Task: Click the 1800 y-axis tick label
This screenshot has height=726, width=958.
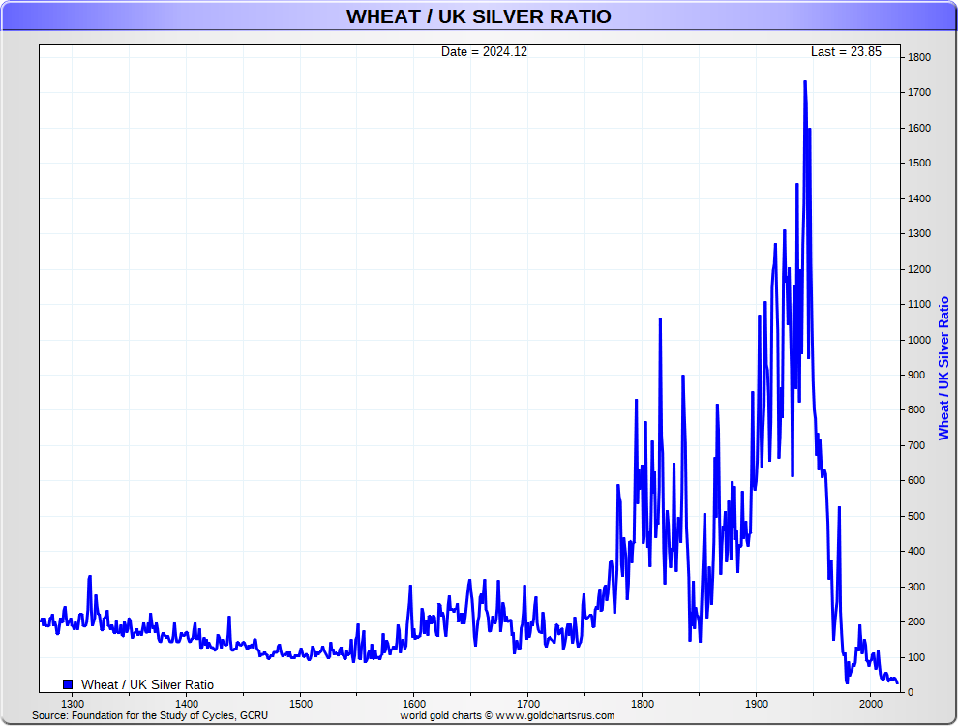Action: pos(918,58)
